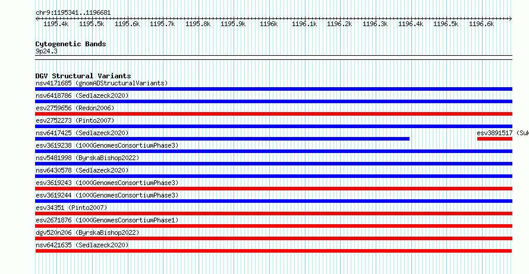
Task: Click the blue bar under nsv6430578
Action: [273, 176]
